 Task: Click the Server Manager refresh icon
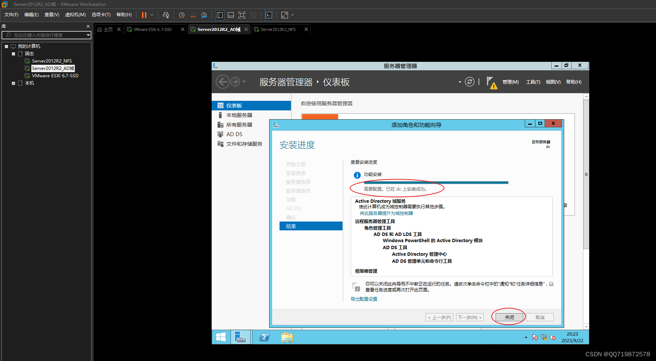[469, 82]
